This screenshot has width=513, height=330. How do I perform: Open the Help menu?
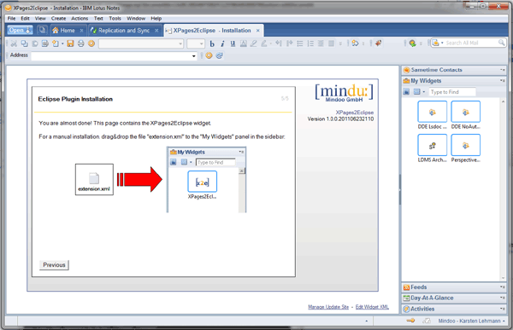(156, 19)
